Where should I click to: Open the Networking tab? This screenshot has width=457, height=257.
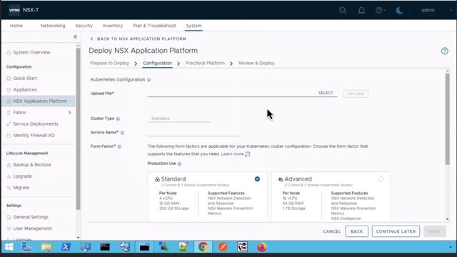tap(53, 26)
